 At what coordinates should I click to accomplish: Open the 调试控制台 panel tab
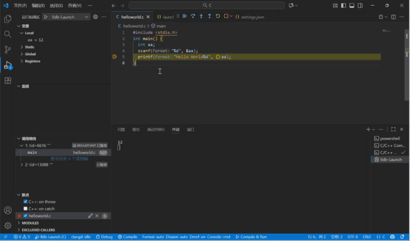pos(156,130)
